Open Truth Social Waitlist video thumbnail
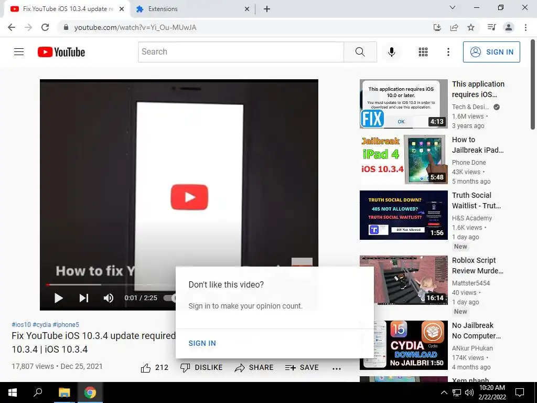 point(403,215)
